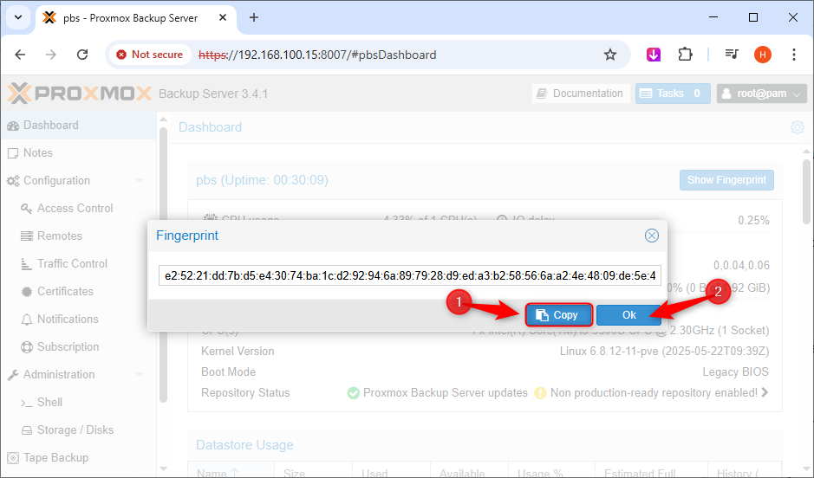Image resolution: width=814 pixels, height=478 pixels.
Task: Click the Storage disk icon
Action: [x=27, y=430]
